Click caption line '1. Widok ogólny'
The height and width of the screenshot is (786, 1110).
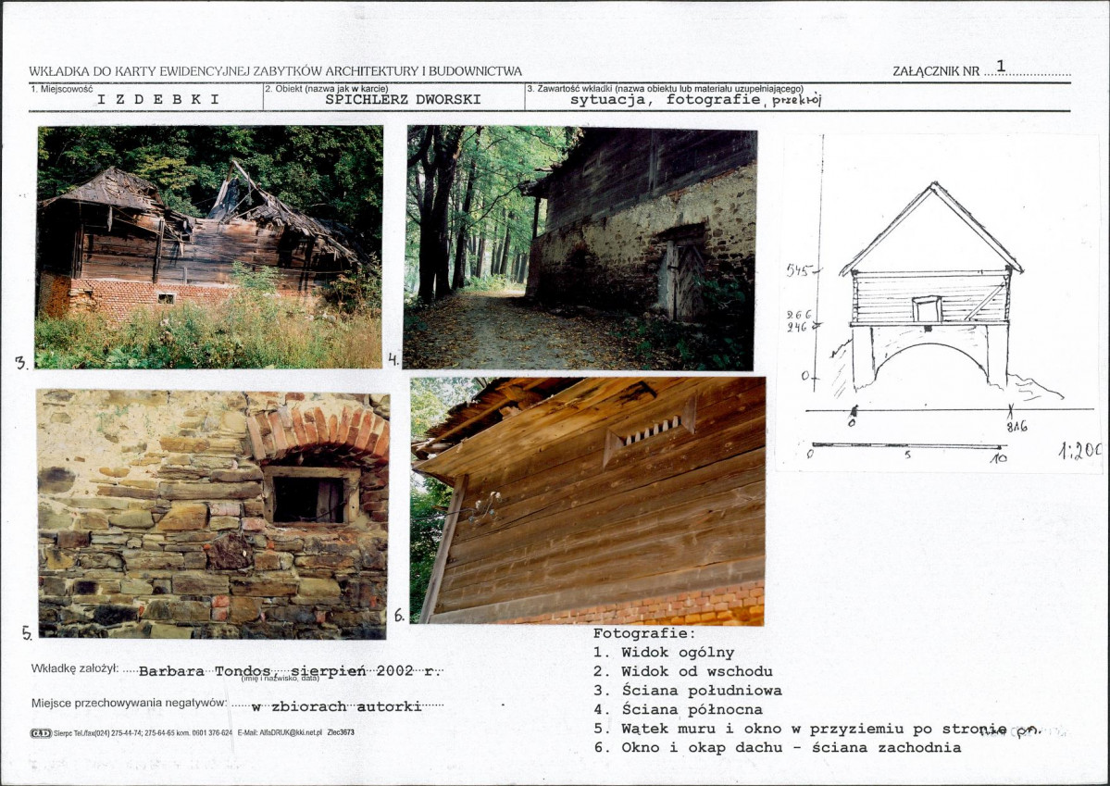click(x=663, y=653)
